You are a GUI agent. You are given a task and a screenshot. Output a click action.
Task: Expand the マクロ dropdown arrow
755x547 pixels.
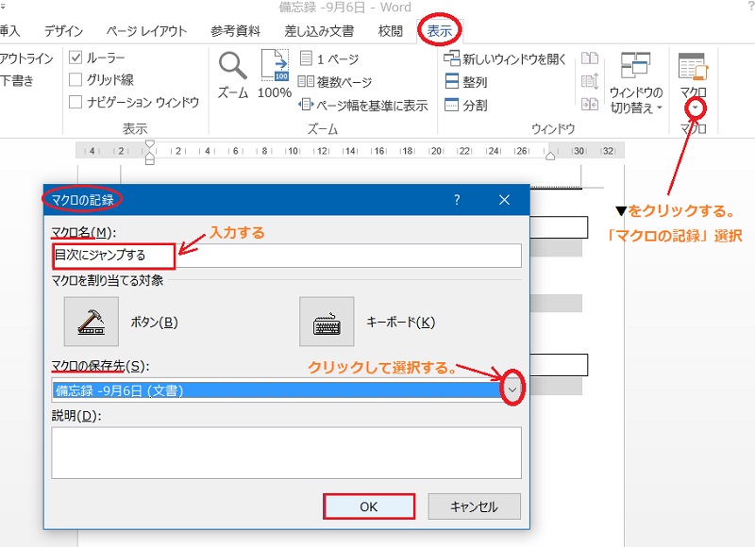(695, 108)
